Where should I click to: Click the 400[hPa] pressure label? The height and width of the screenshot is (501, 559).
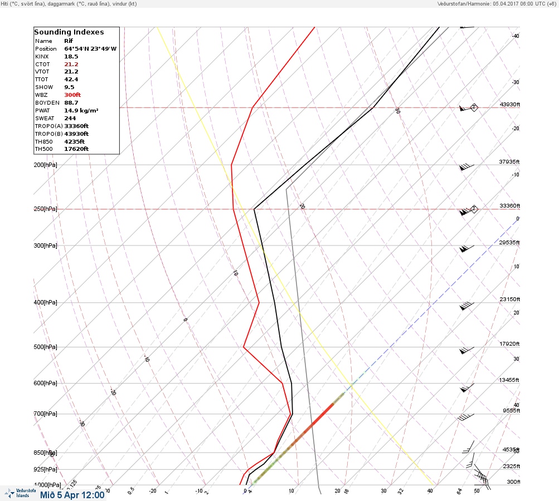click(x=45, y=302)
